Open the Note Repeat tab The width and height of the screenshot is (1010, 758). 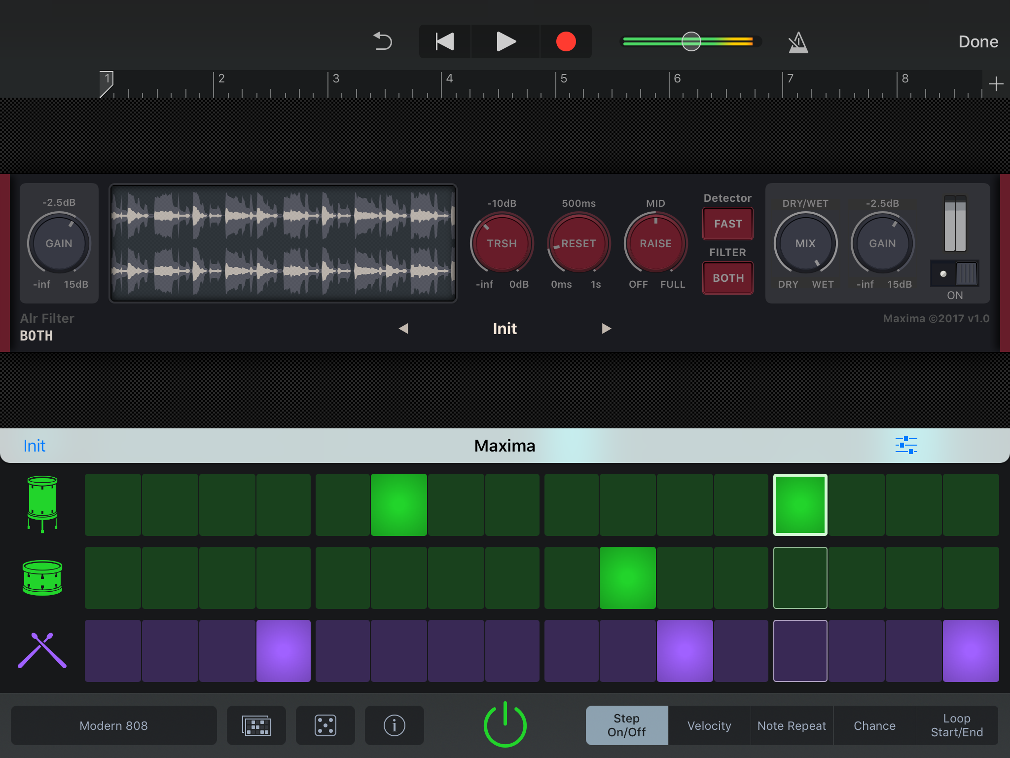coord(792,725)
